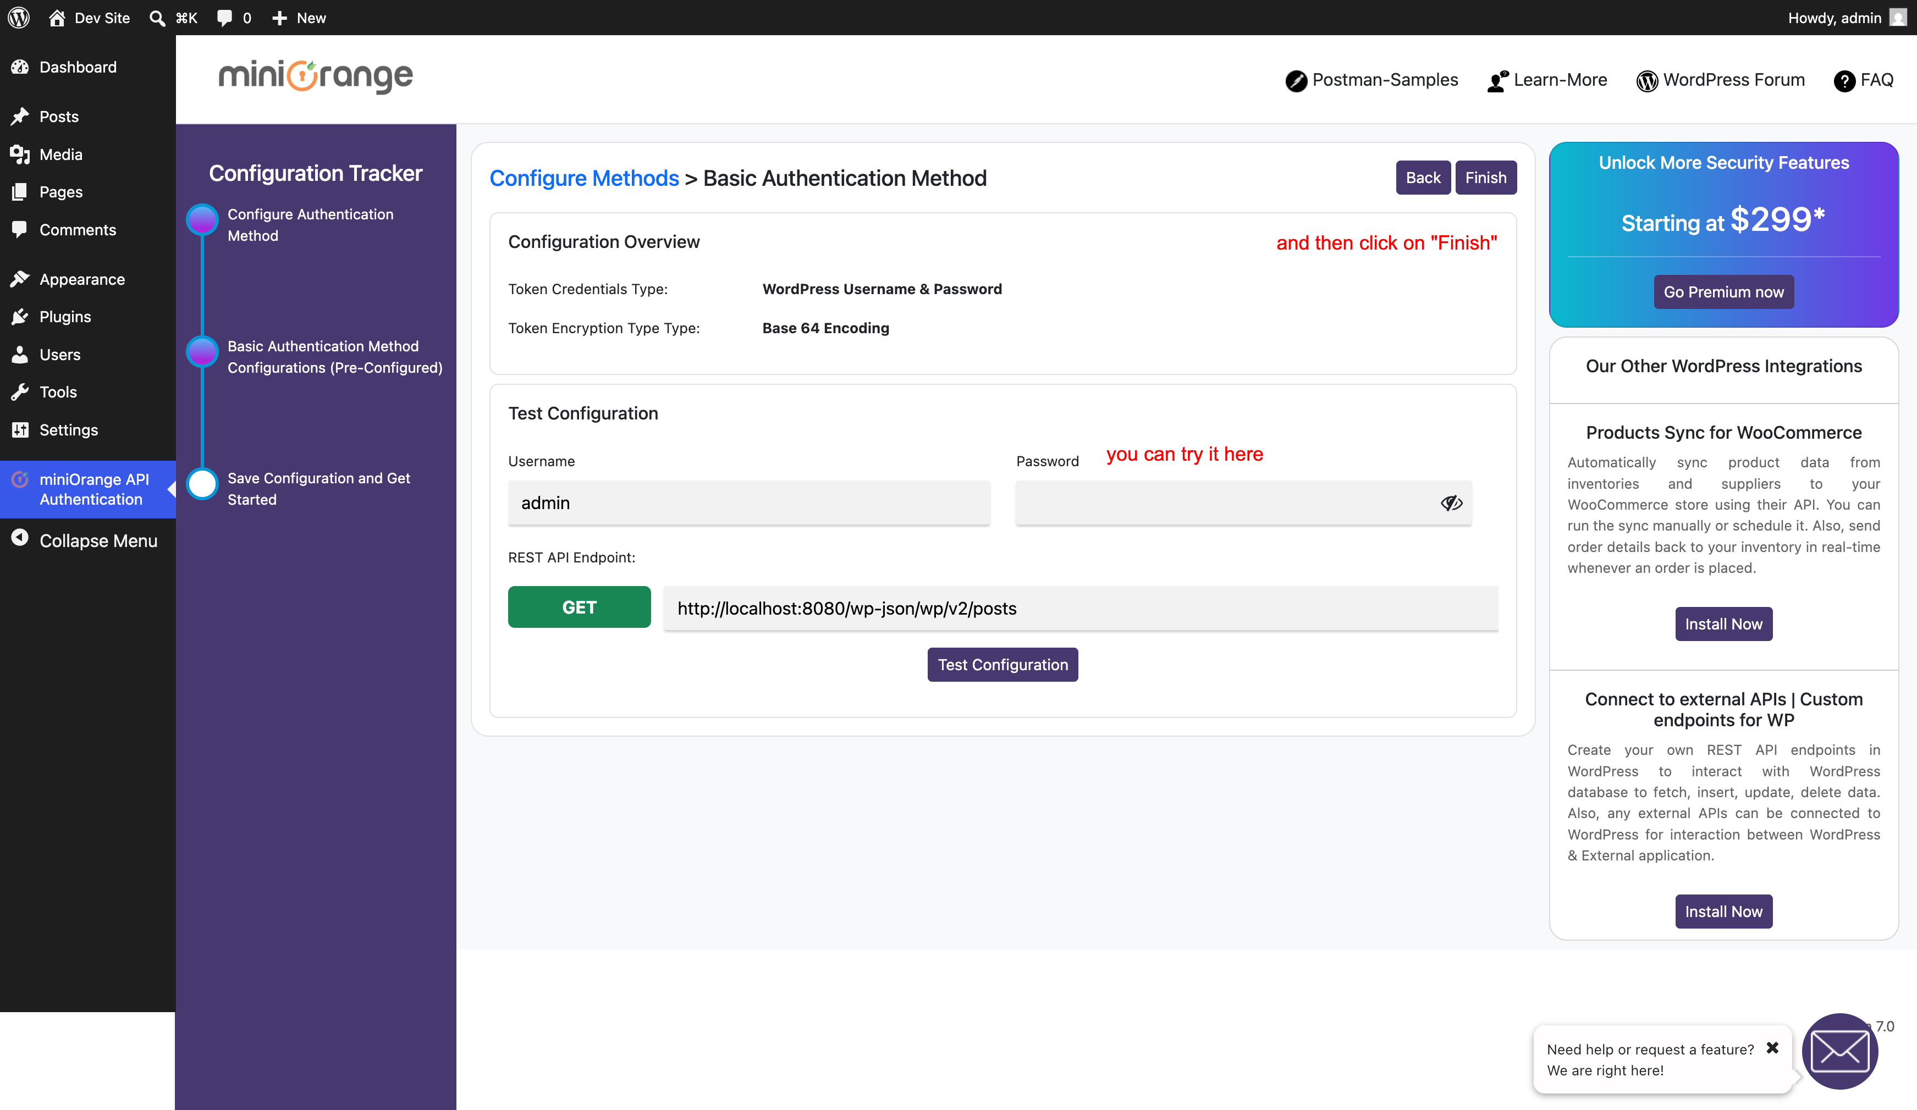Click New in the admin bar
The width and height of the screenshot is (1917, 1110).
[311, 18]
